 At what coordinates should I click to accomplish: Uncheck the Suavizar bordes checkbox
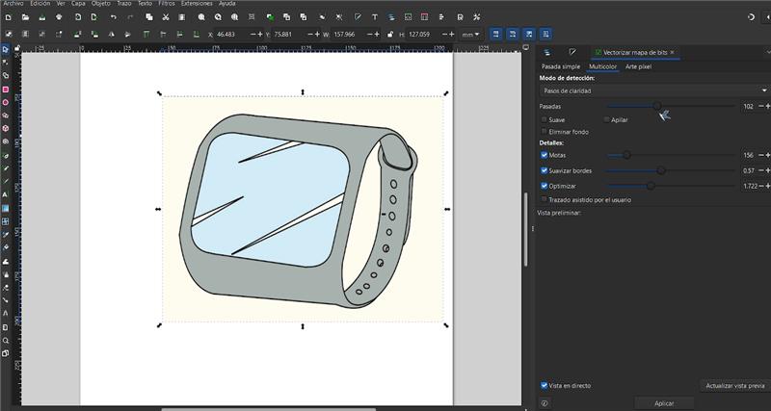coord(544,171)
